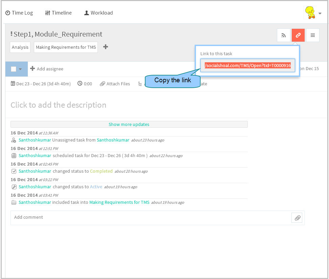Viewport: 329px width, 279px height.
Task: Click the calendar icon before Dec 23
Action: pyautogui.click(x=13, y=84)
